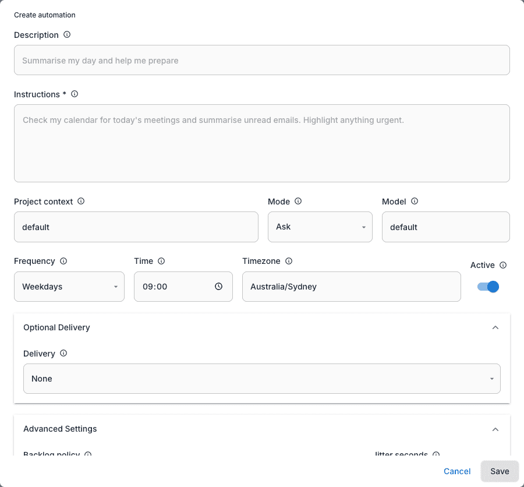Screen dimensions: 524x487
Task: Click the Timezone field Australia/Sydney
Action: click(352, 287)
